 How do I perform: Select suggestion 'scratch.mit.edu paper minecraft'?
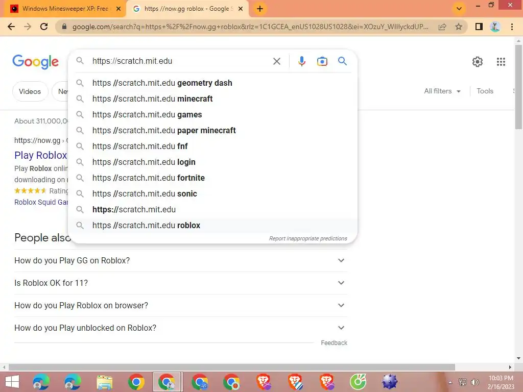coord(212,130)
